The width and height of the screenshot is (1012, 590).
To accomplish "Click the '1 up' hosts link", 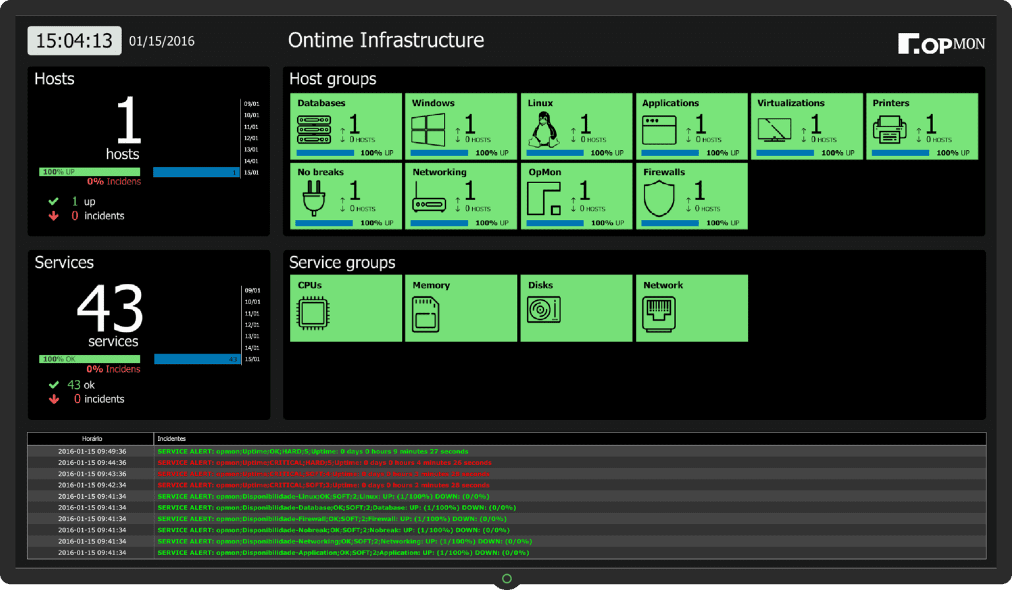I will pos(82,201).
